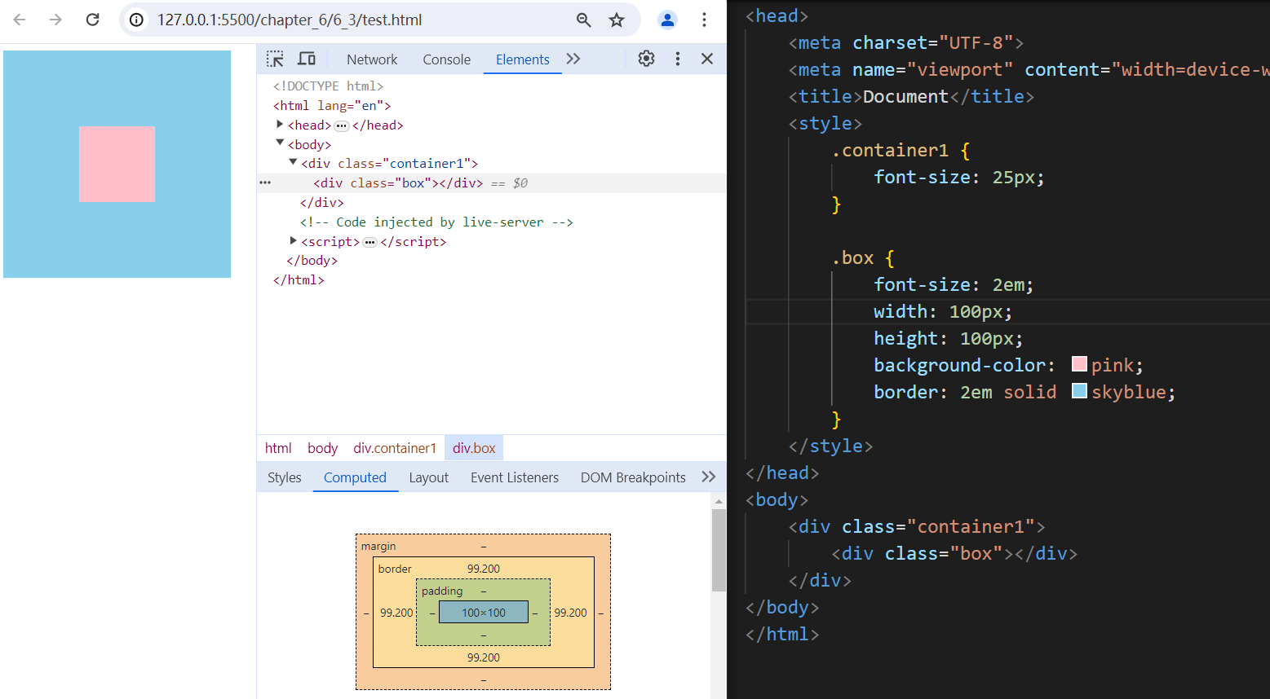The height and width of the screenshot is (699, 1270).
Task: Click the 100×100 content box in model diagram
Action: click(x=484, y=613)
